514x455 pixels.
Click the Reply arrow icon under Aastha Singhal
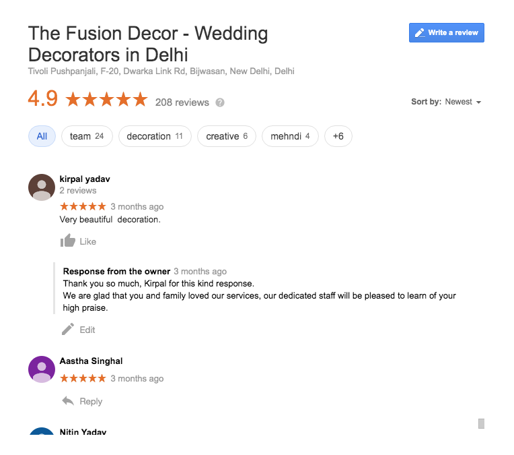pos(68,401)
